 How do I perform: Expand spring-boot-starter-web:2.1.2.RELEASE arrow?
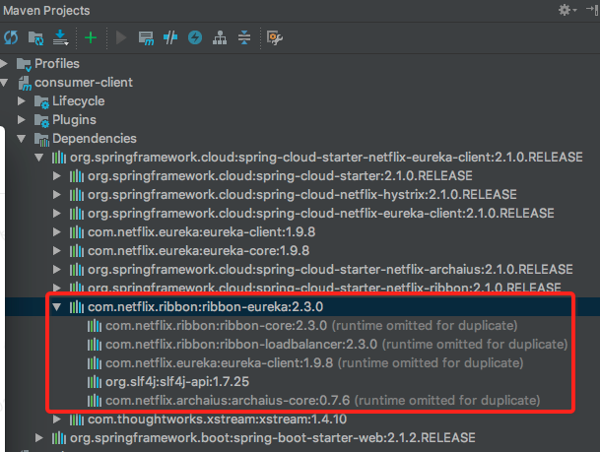[x=39, y=438]
